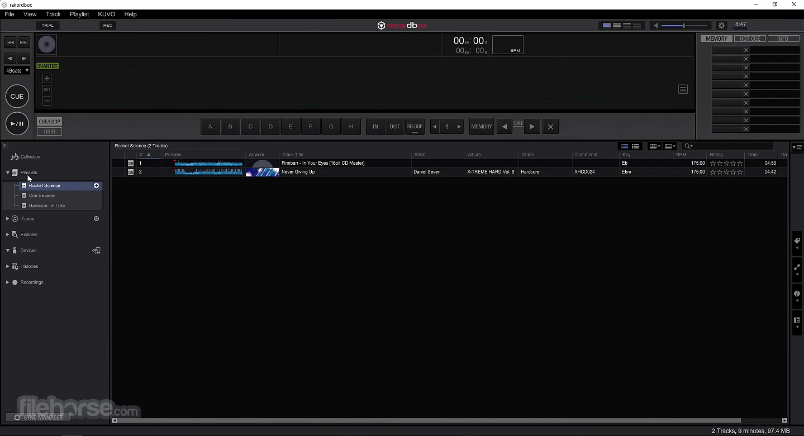The width and height of the screenshot is (804, 436).
Task: Switch to GRID mode
Action: tap(49, 132)
